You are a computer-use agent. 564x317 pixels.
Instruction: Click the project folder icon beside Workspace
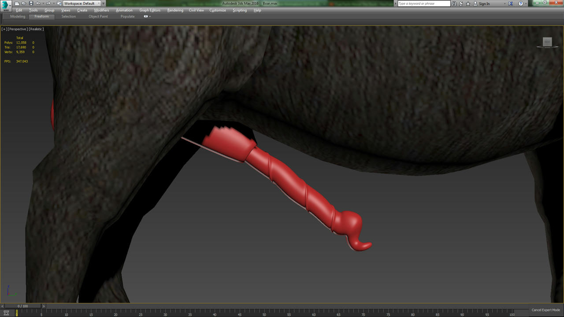click(59, 4)
